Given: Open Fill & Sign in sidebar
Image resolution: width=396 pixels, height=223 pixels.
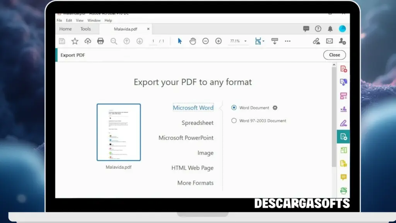Looking at the screenshot, I should pos(343,123).
